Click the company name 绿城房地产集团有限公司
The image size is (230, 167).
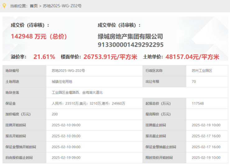point(130,37)
